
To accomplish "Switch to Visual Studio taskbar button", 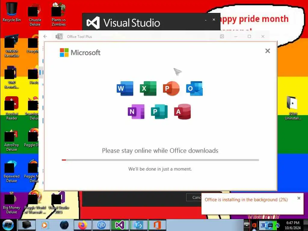I will 120,225.
